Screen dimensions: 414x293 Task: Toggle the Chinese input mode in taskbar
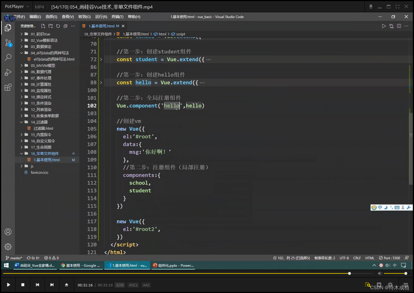tap(395, 265)
